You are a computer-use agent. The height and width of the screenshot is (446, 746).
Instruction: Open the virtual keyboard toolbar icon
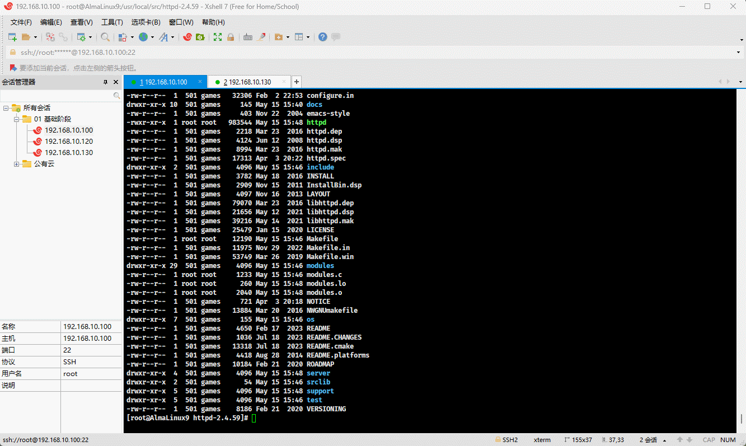pos(248,37)
